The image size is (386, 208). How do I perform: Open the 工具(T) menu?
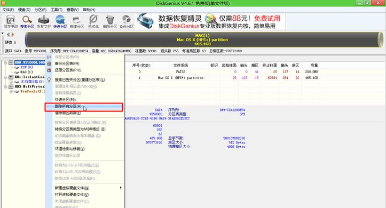click(57, 10)
